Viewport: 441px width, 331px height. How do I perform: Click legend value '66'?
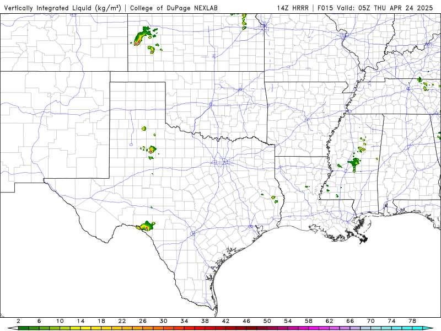350,321
